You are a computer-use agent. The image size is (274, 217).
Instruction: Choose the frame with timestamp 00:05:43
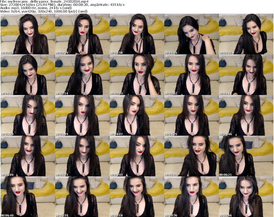click(137, 156)
